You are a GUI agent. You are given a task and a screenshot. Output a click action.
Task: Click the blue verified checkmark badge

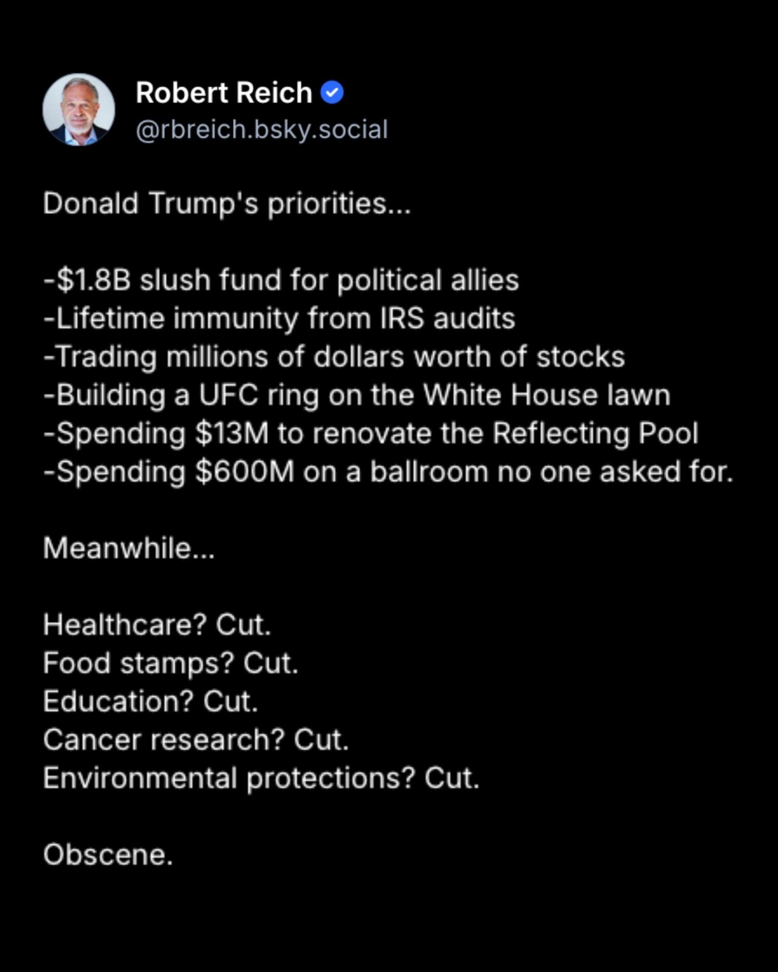(332, 93)
